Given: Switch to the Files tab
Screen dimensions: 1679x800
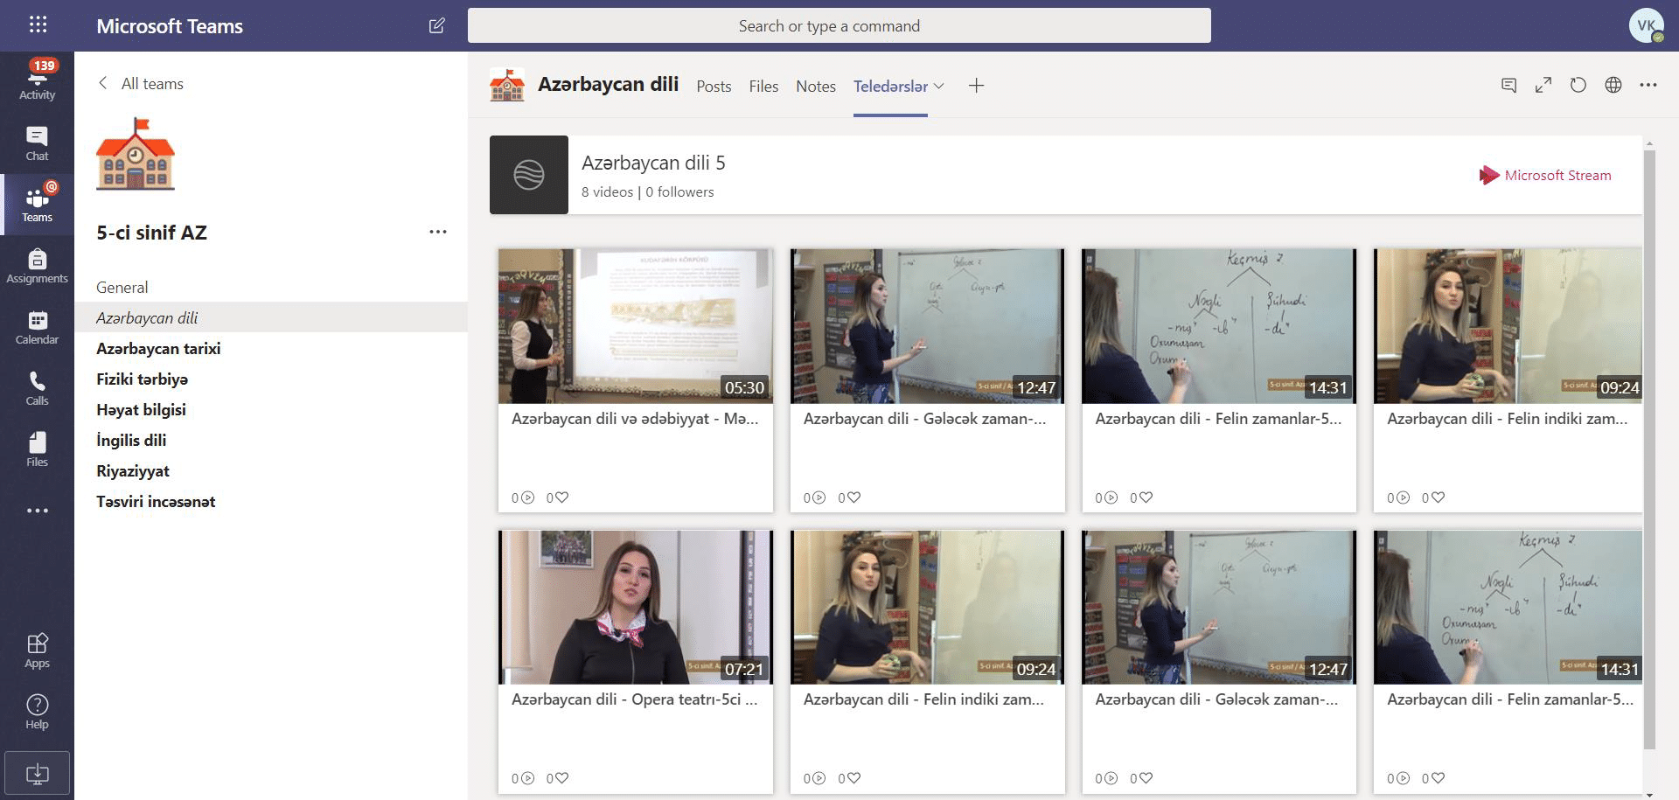Looking at the screenshot, I should (x=763, y=86).
